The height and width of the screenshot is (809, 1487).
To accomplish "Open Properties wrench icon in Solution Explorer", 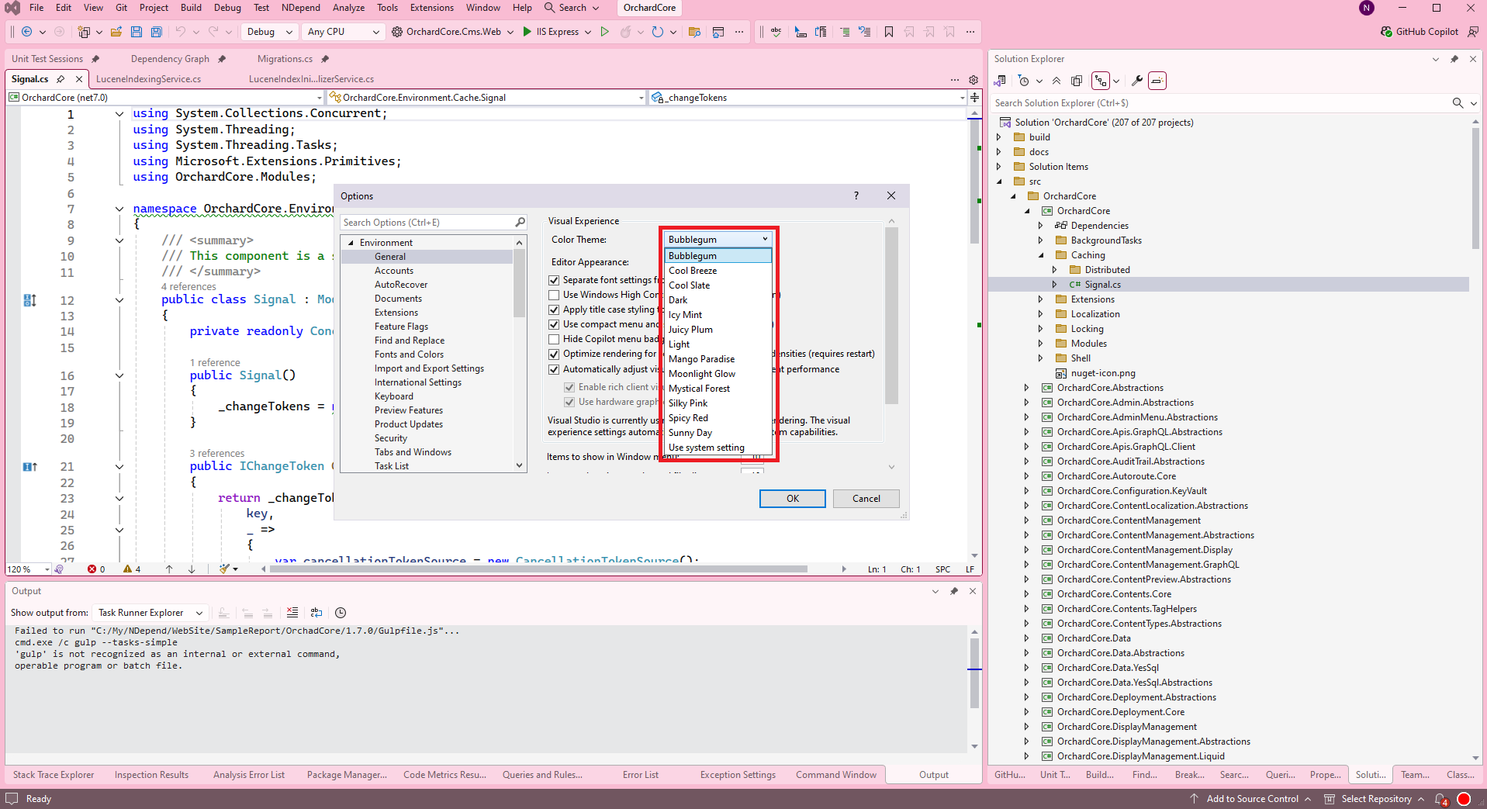I will point(1137,81).
